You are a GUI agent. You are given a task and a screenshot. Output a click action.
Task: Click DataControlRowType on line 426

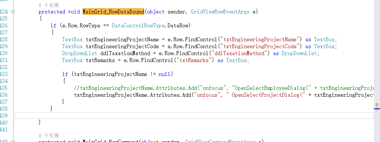pyautogui.click(x=138, y=26)
